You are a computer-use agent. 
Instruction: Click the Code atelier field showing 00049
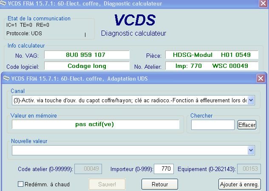coord(88,169)
